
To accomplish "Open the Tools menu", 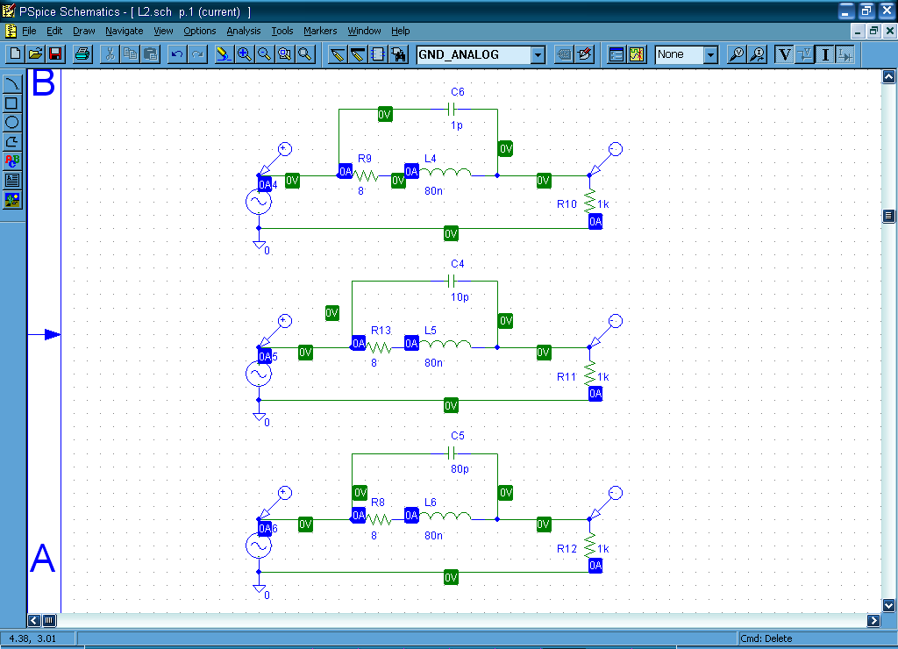I will 282,31.
